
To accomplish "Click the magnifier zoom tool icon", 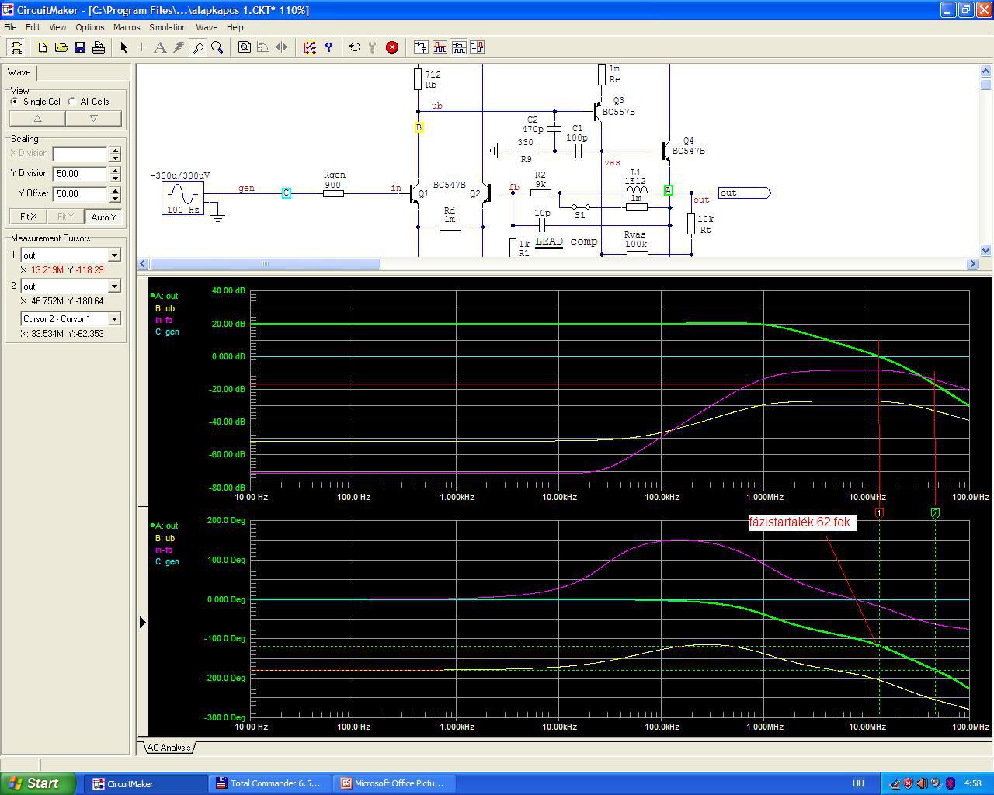I will 217,47.
